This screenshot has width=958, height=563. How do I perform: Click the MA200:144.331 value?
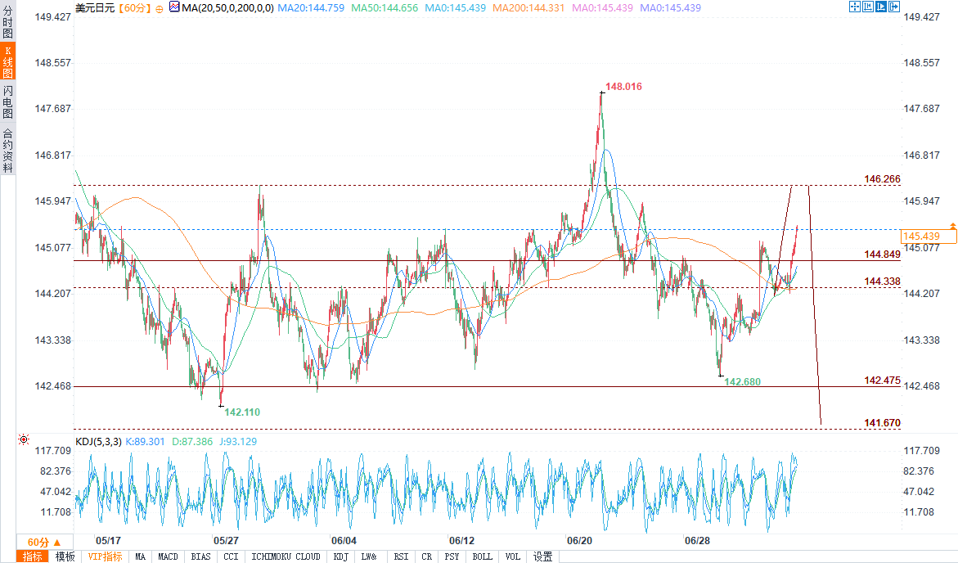click(528, 8)
